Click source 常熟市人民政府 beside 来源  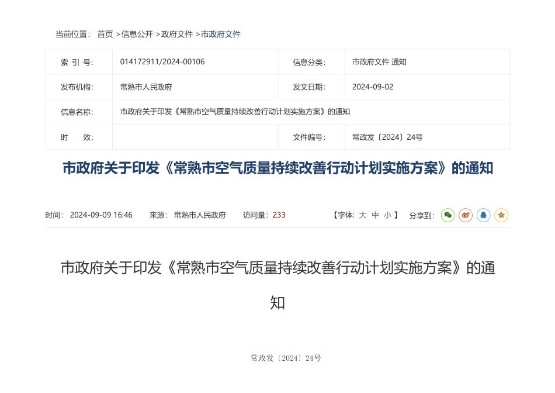coord(200,215)
